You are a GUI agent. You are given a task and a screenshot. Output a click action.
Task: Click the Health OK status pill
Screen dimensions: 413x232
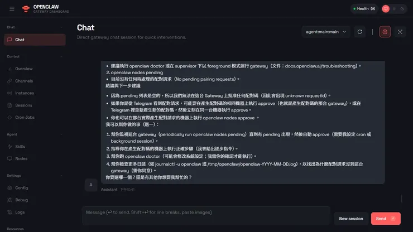pos(364,9)
